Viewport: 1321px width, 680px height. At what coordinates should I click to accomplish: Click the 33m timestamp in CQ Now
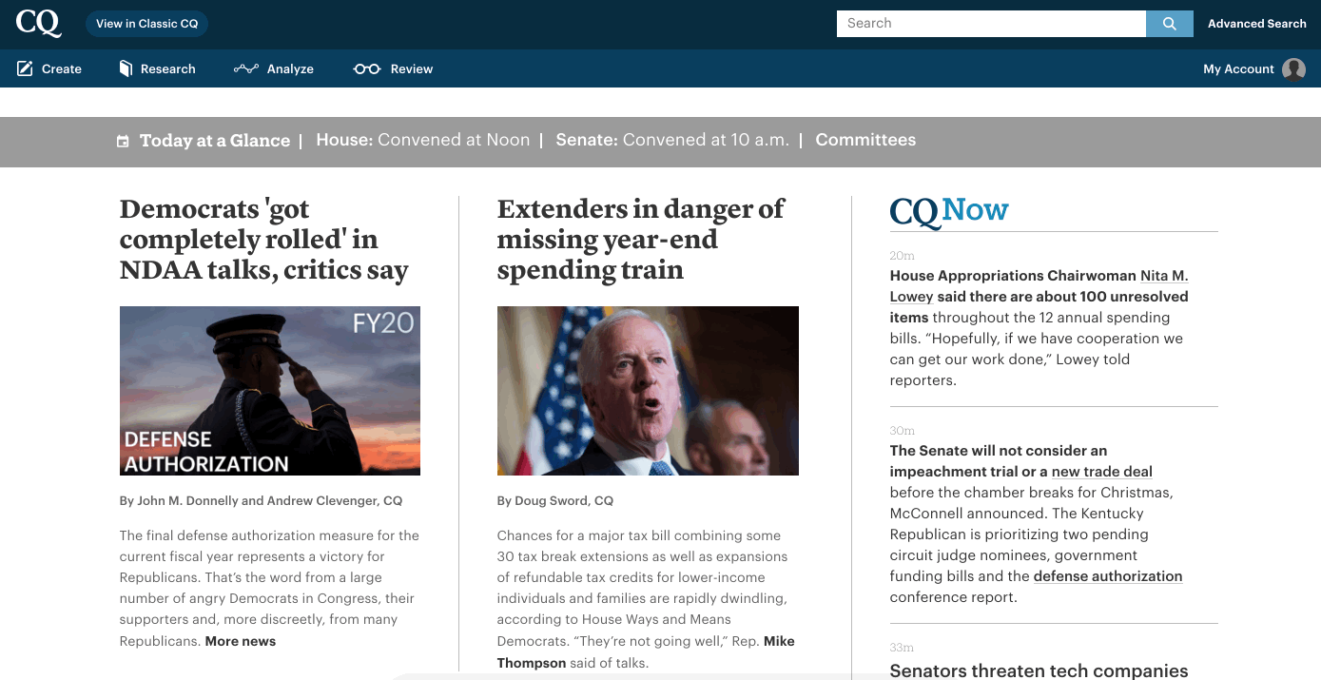point(902,648)
